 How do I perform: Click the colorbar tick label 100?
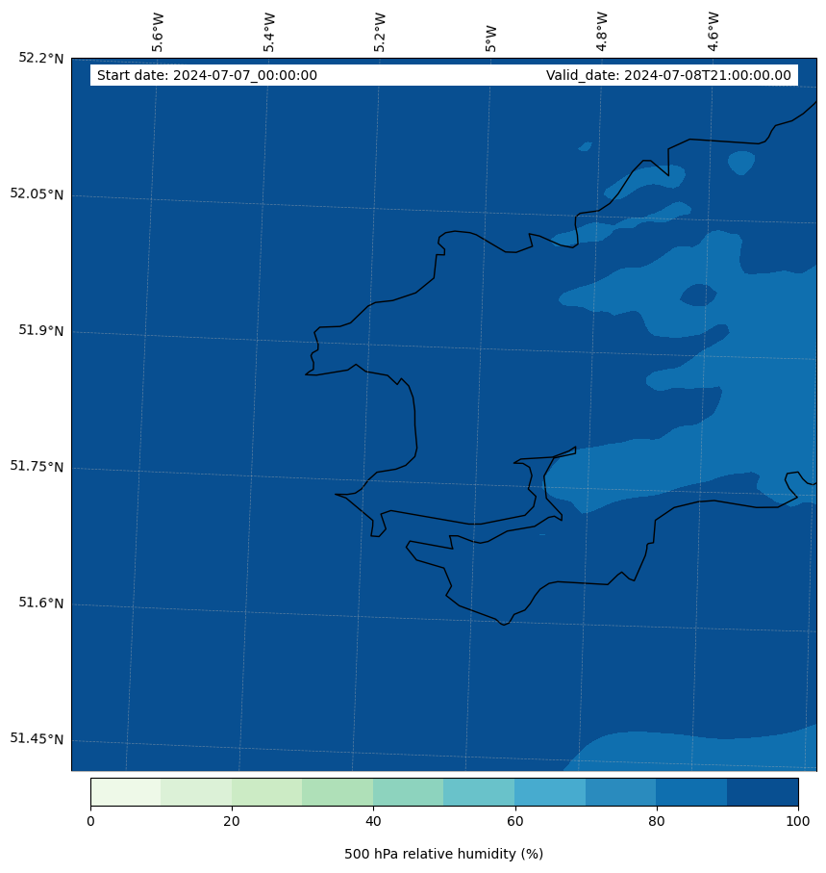[798, 821]
